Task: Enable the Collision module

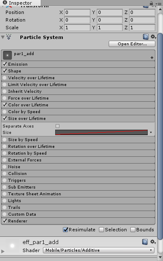Action: (x=5, y=173)
